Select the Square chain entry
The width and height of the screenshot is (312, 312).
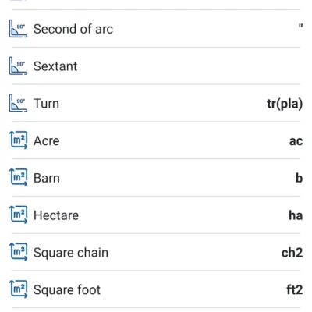[x=71, y=253]
